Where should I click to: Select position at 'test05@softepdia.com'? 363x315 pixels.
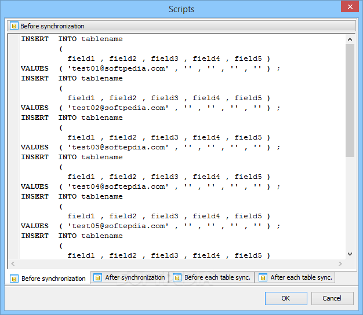coord(118,226)
